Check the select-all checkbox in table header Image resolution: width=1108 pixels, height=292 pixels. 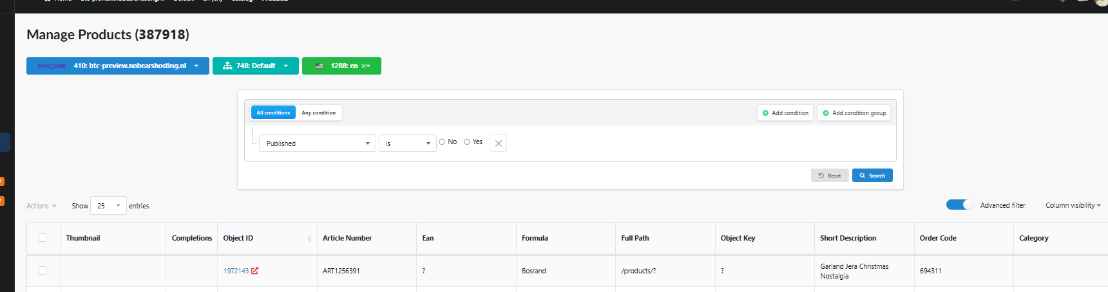pos(43,238)
